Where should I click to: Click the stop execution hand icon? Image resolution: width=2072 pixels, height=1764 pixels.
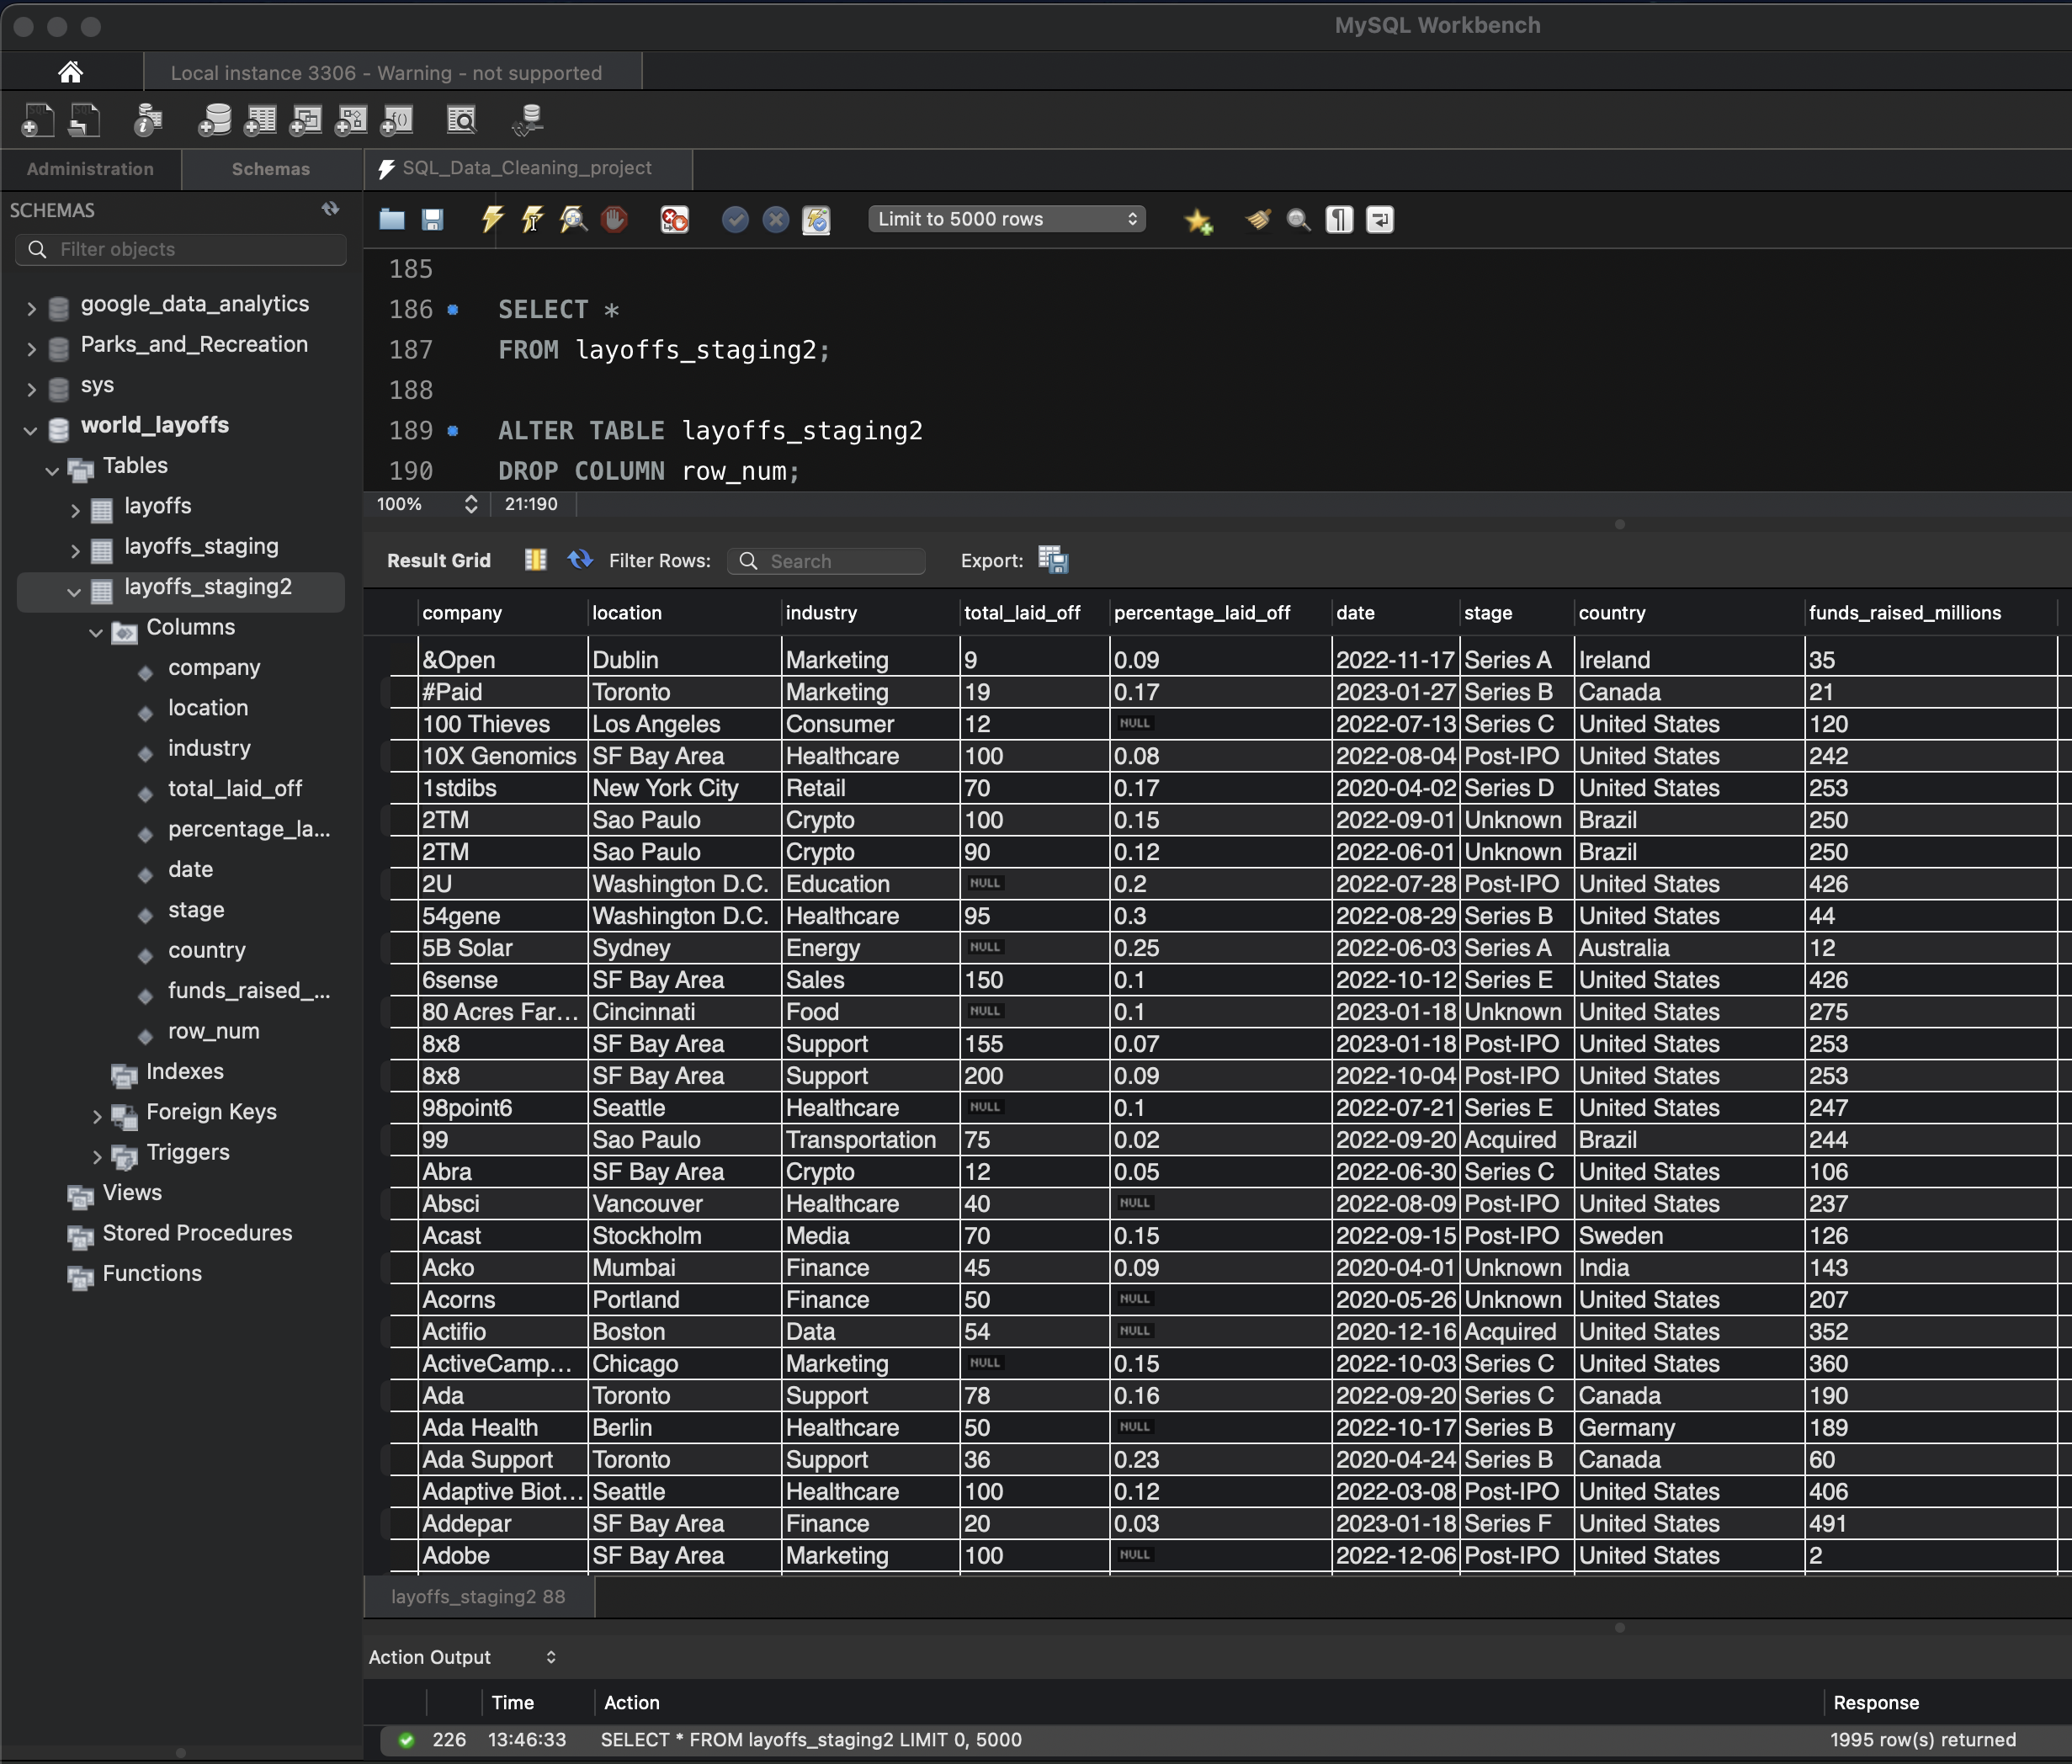(614, 220)
